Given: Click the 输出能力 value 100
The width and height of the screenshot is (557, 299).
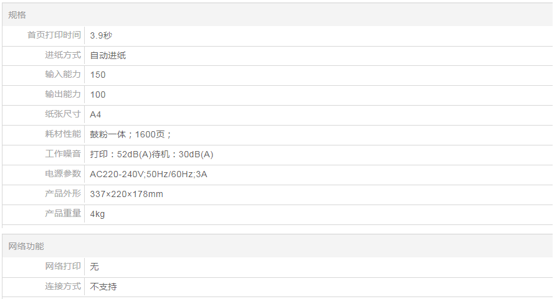Looking at the screenshot, I should click(98, 94).
